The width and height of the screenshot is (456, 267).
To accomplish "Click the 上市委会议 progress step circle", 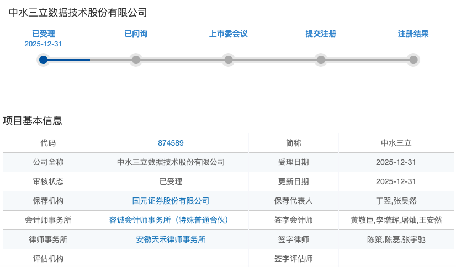I will coord(228,60).
